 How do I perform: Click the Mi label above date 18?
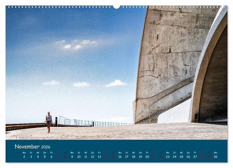tap(134, 153)
